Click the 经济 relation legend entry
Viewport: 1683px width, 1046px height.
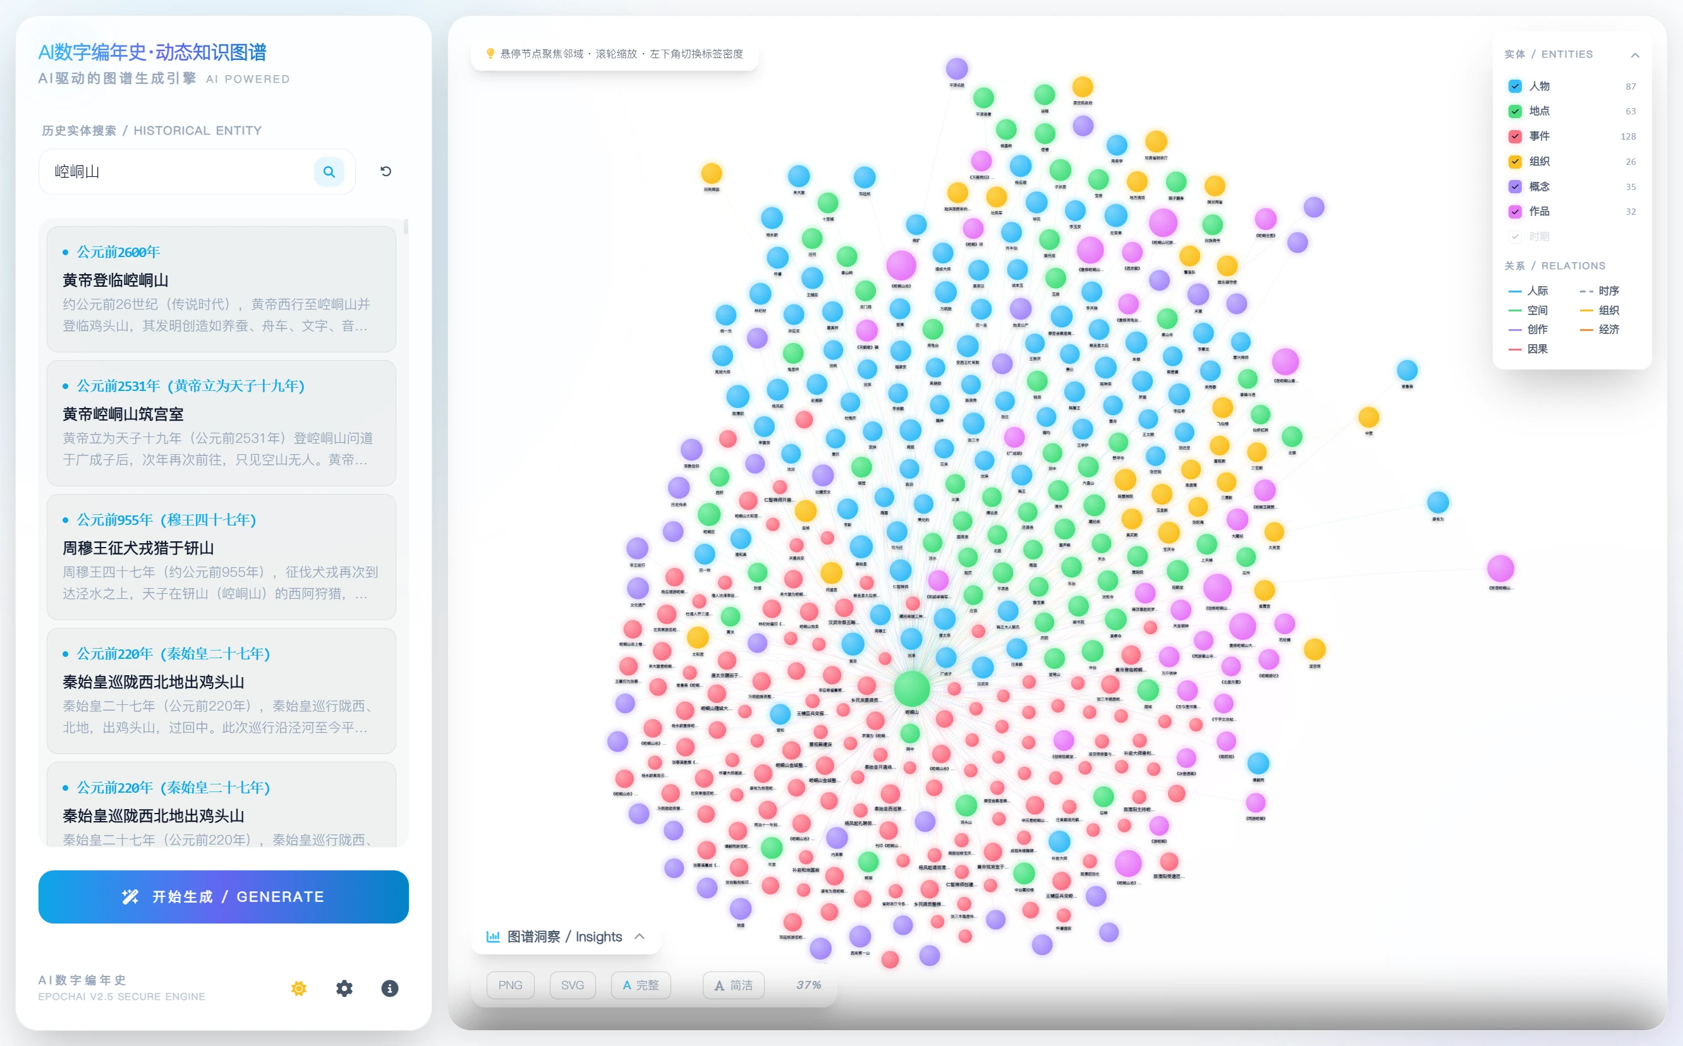click(x=1600, y=329)
